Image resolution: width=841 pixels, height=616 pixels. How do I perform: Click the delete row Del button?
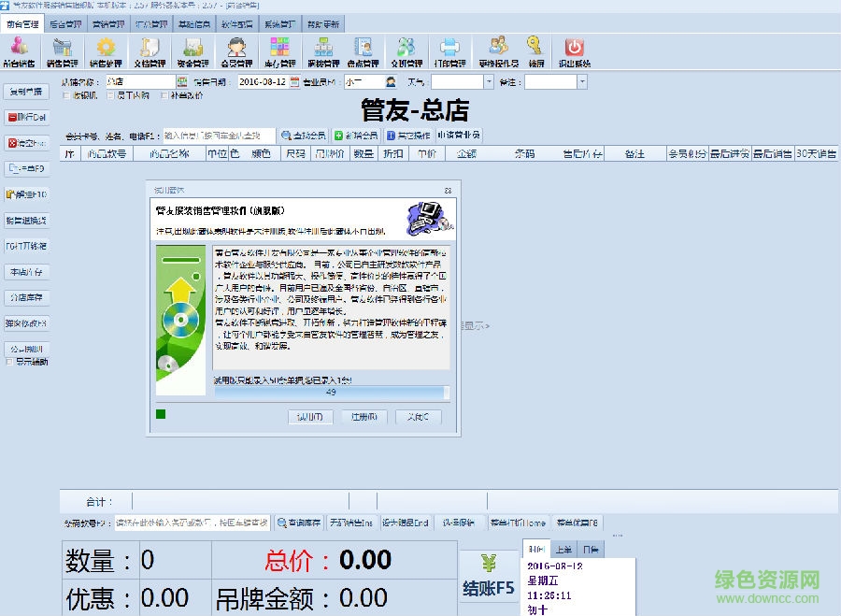point(27,117)
